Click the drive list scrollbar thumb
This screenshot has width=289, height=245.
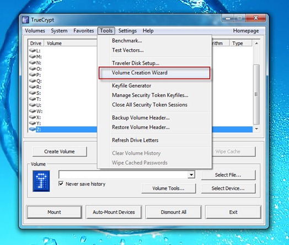click(x=256, y=94)
